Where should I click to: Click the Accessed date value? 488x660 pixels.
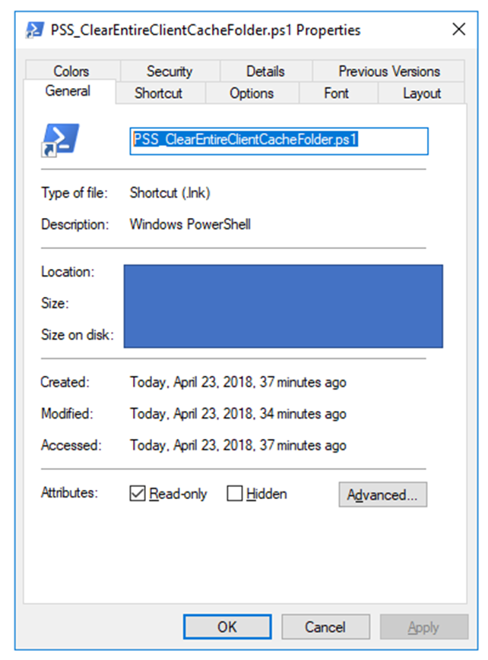[238, 445]
